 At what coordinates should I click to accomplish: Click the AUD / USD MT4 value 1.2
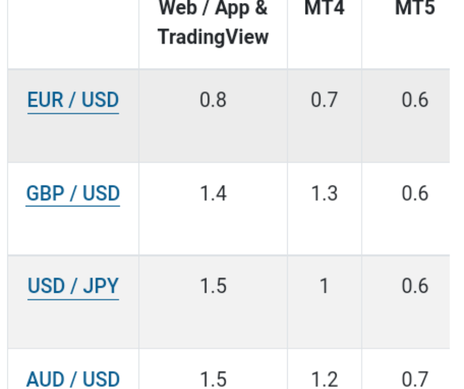[x=324, y=379]
